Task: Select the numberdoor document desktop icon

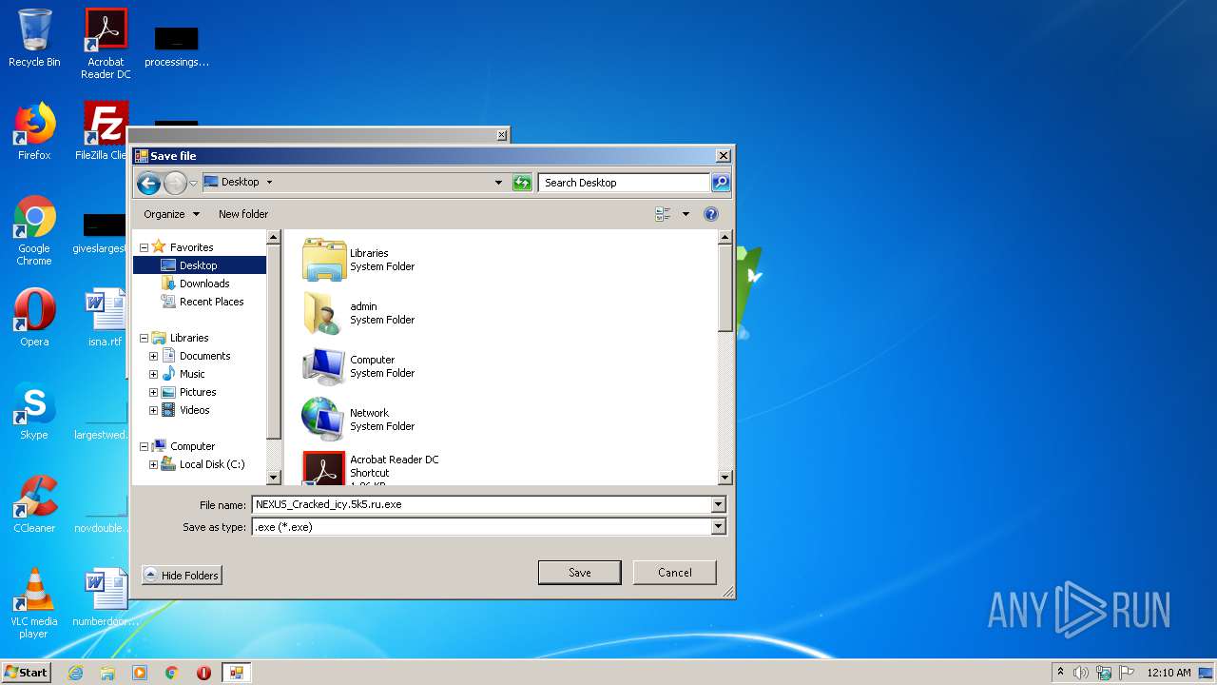Action: pyautogui.click(x=106, y=597)
